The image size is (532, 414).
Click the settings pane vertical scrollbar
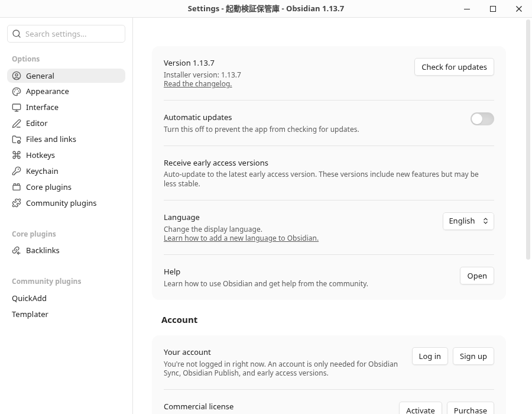528,140
